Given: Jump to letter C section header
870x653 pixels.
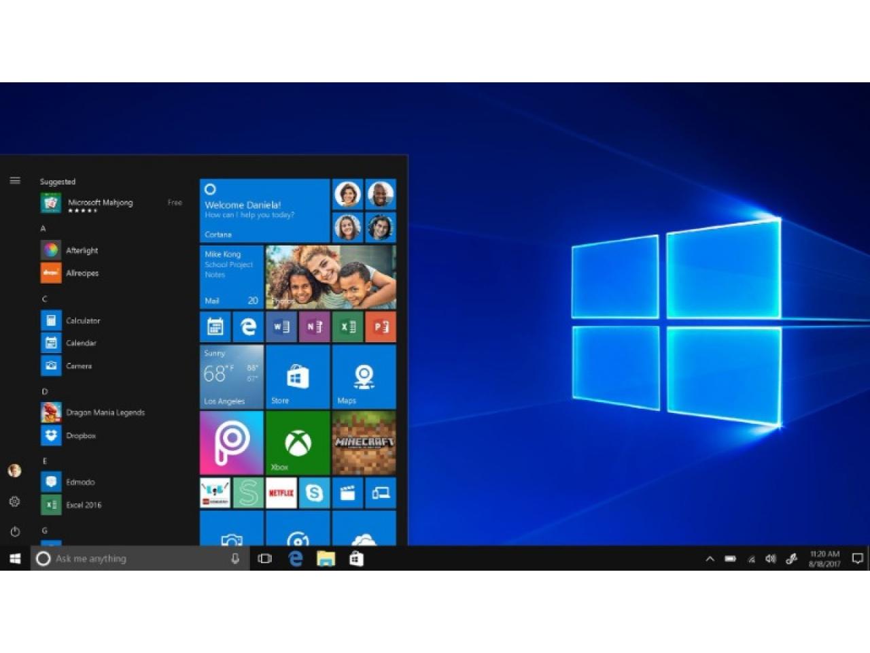Looking at the screenshot, I should click(44, 299).
